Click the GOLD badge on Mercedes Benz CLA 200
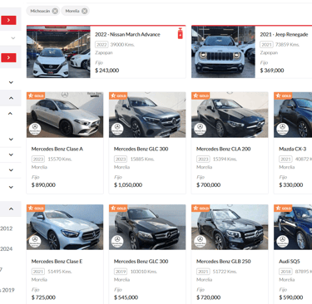312x304 pixels. click(201, 96)
